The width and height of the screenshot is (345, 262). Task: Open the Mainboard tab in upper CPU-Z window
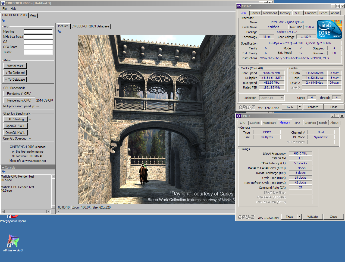pyautogui.click(x=270, y=13)
